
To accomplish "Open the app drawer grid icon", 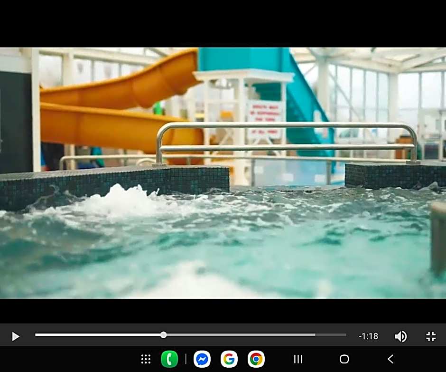I will tap(146, 359).
